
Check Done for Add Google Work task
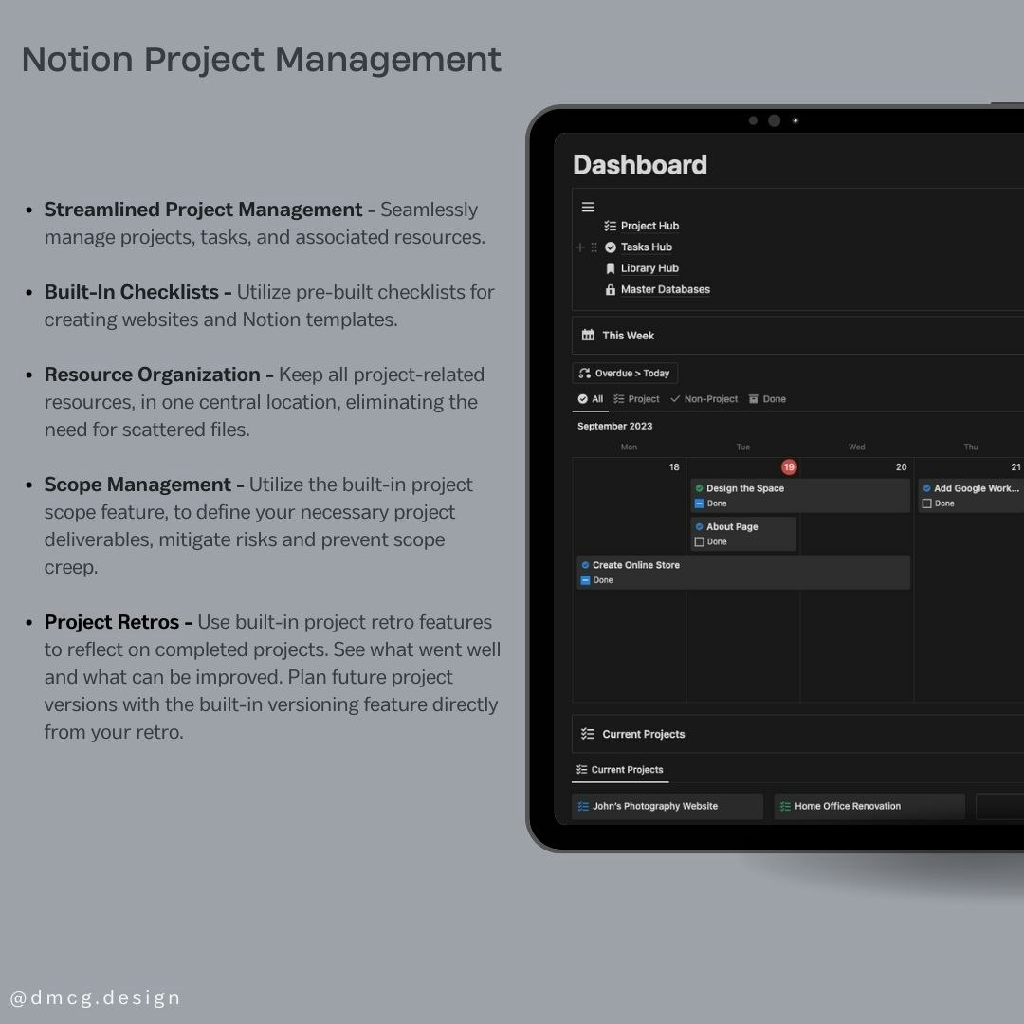coord(926,503)
